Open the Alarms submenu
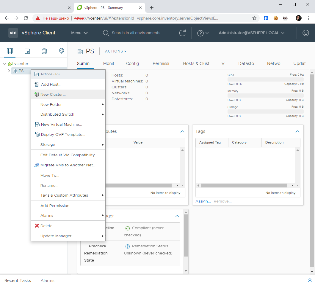The height and width of the screenshot is (285, 315). [68, 216]
